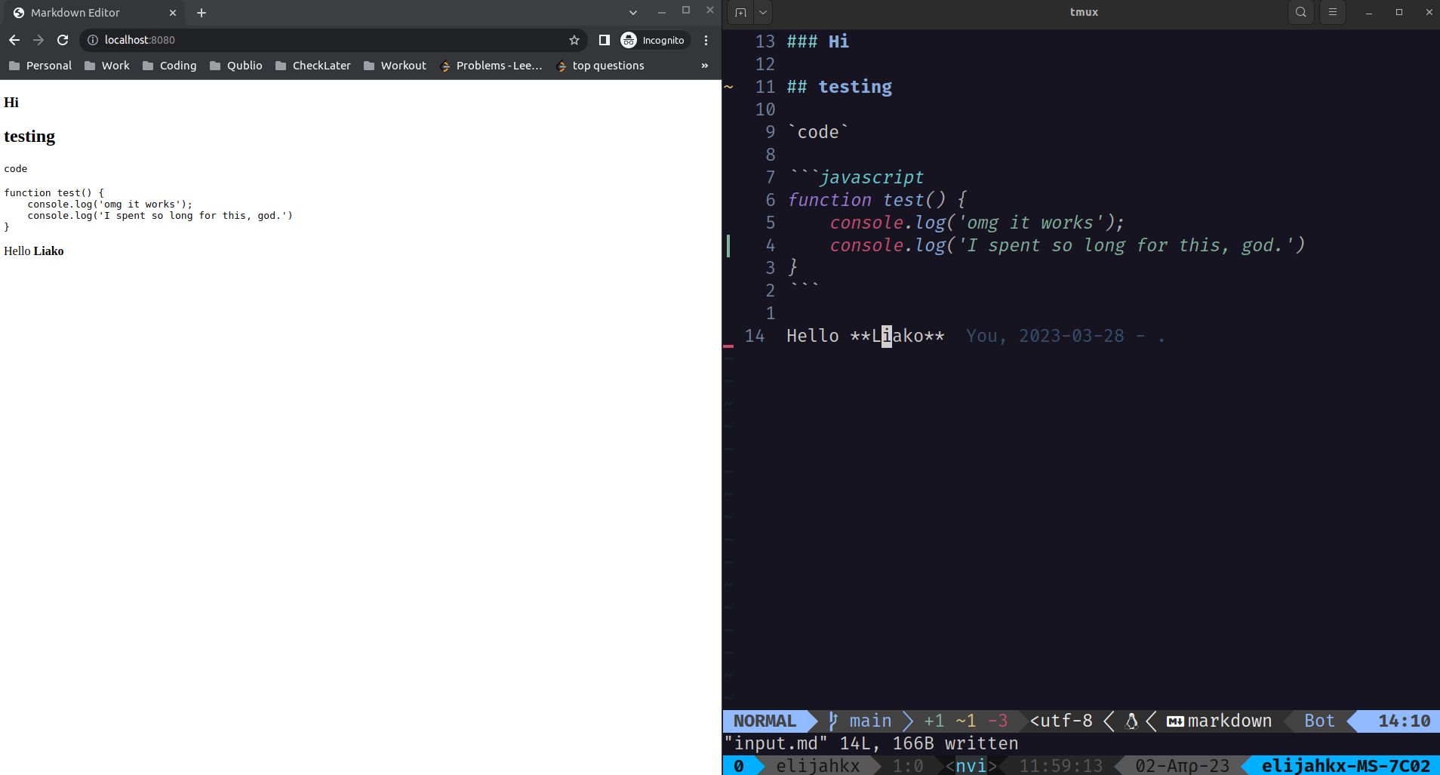Click the '### Hi' line in the editor

(x=818, y=42)
